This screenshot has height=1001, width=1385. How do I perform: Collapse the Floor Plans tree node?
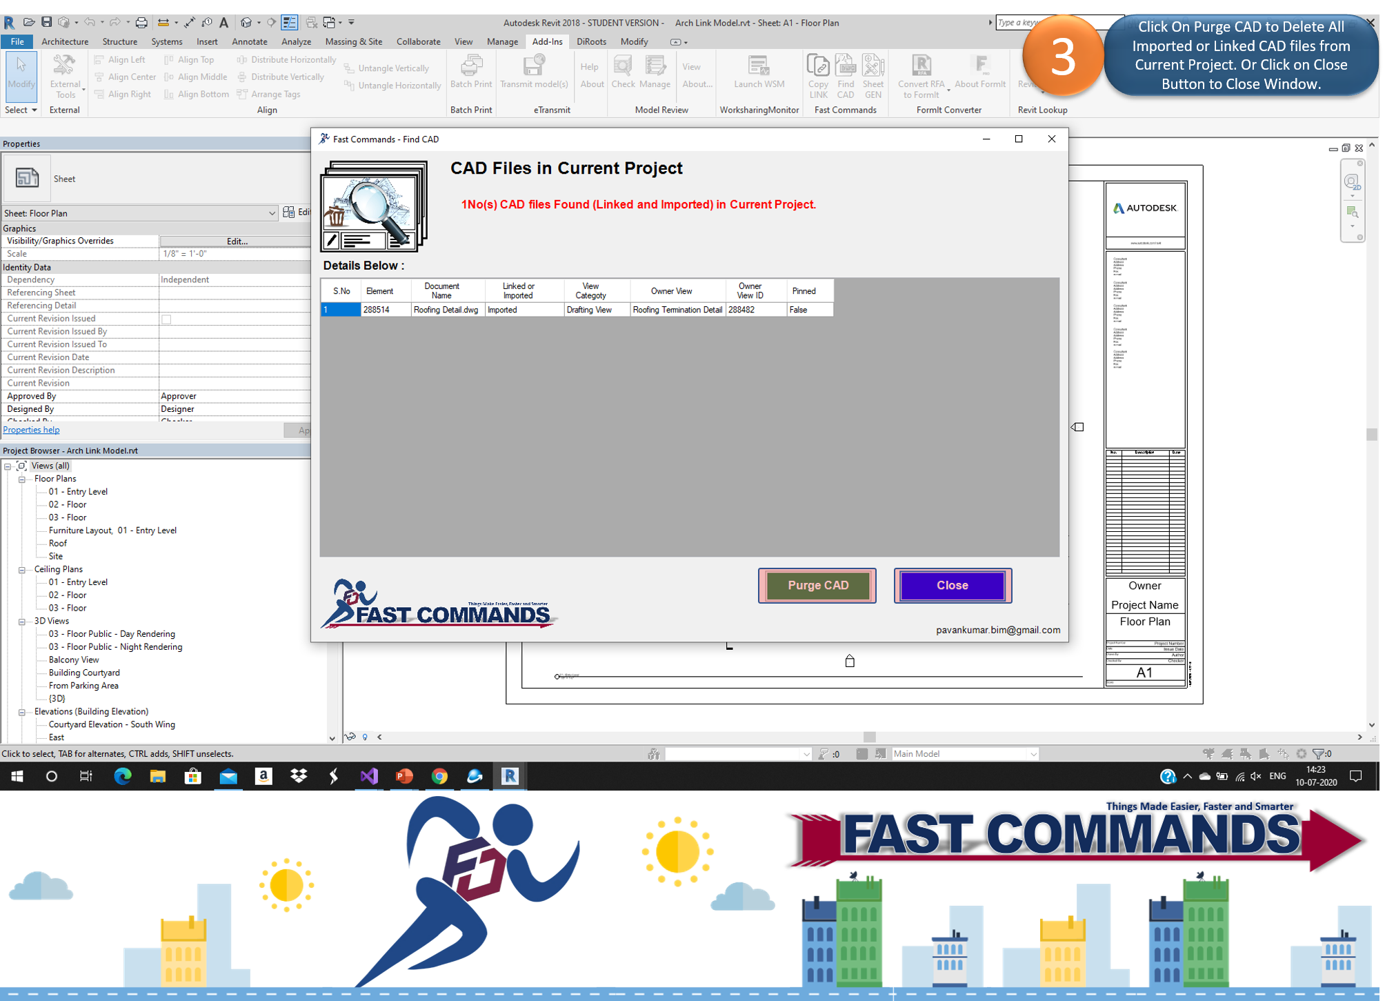22,479
